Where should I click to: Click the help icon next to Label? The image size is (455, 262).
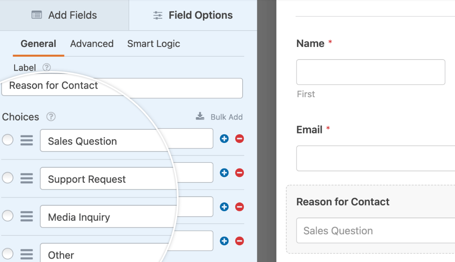[x=47, y=67]
